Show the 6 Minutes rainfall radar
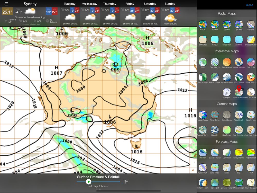This screenshot has height=193, width=257. click(203, 40)
